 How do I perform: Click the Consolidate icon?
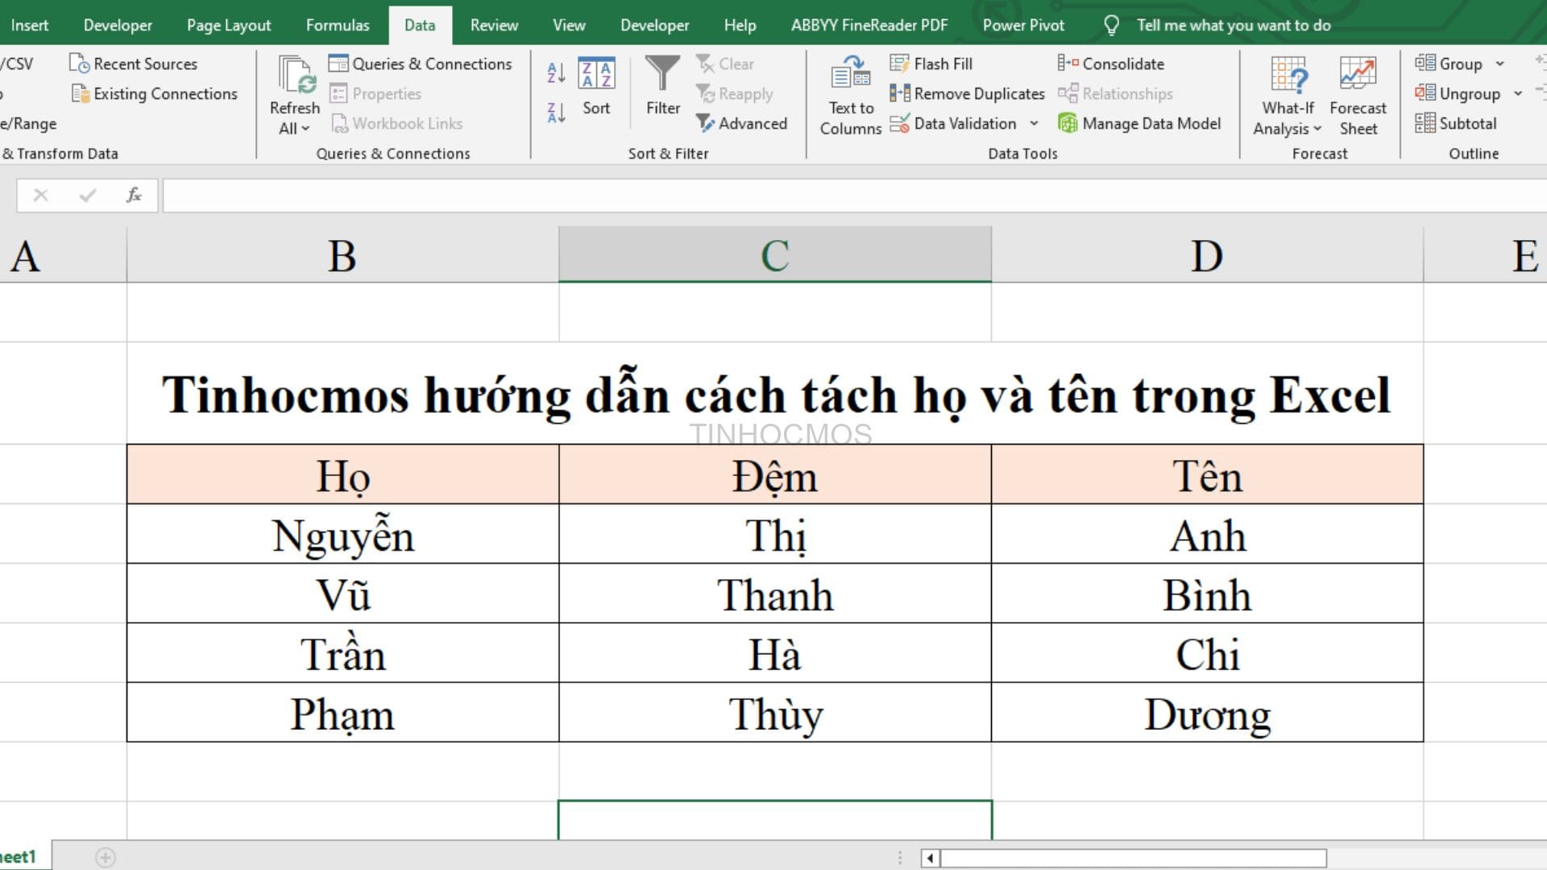pyautogui.click(x=1068, y=64)
